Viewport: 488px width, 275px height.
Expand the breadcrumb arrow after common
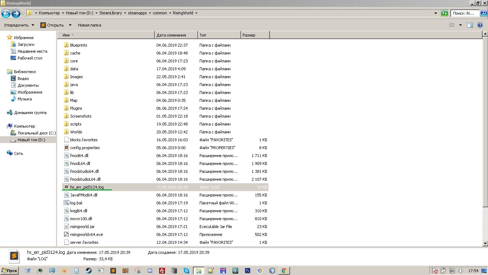170,13
